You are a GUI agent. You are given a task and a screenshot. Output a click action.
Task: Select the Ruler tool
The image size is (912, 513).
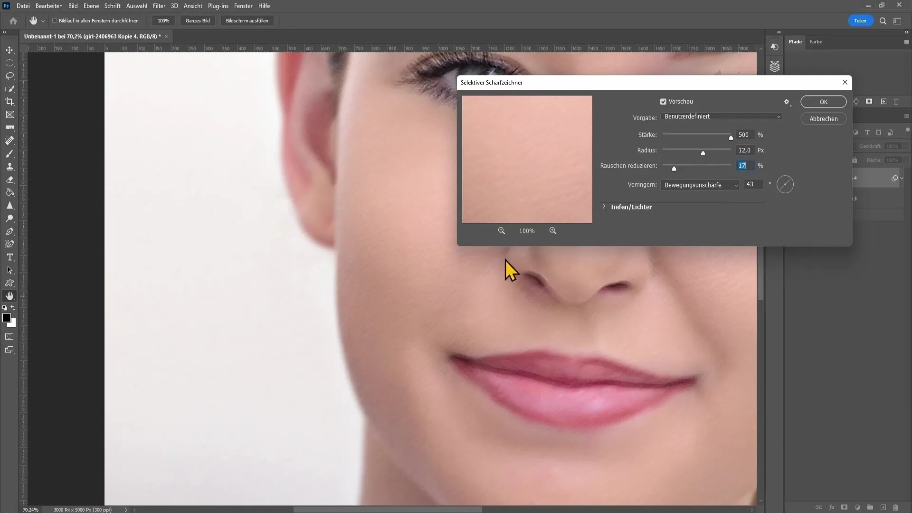[x=9, y=128]
